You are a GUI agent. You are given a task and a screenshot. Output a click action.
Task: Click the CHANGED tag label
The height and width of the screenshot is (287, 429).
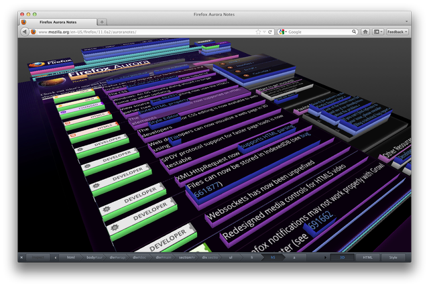pyautogui.click(x=88, y=107)
